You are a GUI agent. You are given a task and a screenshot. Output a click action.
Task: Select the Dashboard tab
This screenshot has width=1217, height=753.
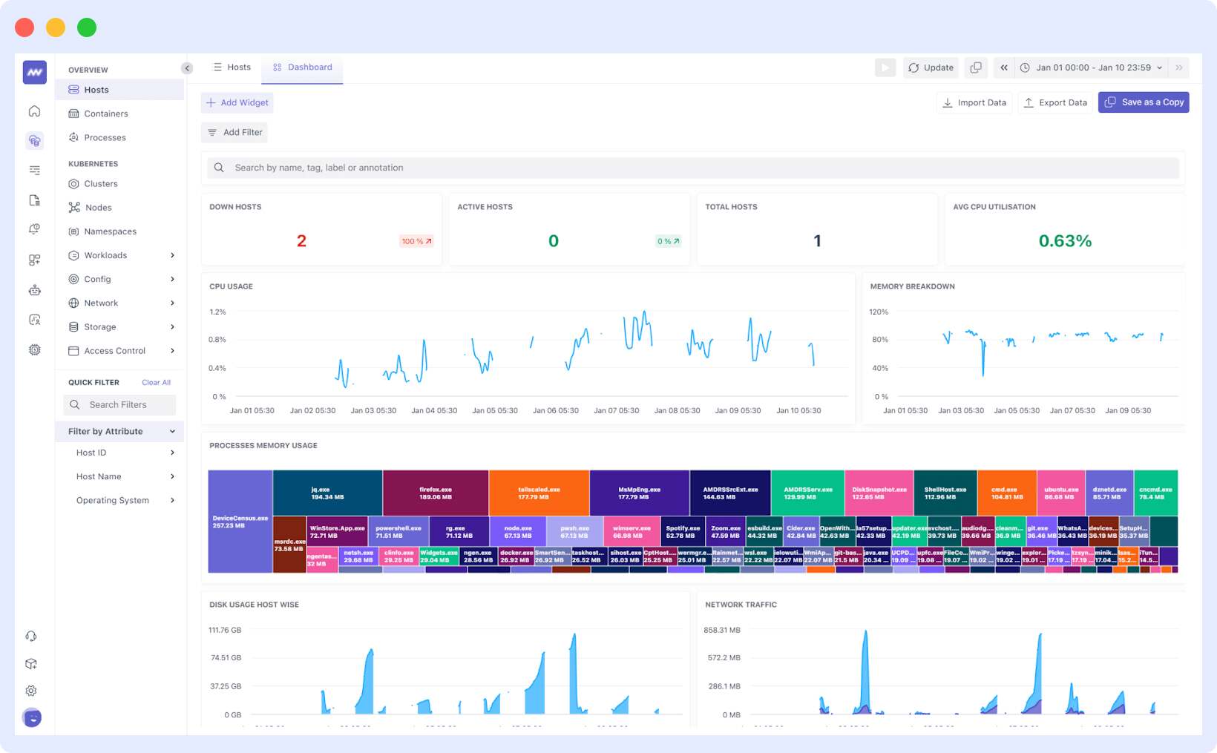click(x=302, y=67)
